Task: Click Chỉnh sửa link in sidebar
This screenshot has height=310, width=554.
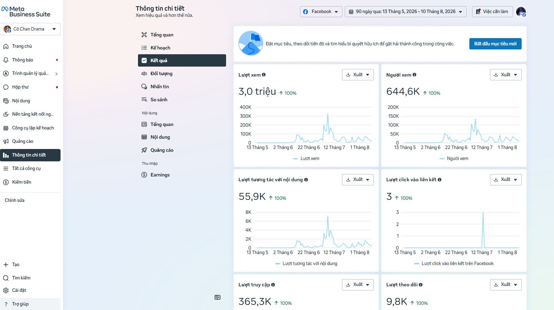Action: pyautogui.click(x=14, y=200)
